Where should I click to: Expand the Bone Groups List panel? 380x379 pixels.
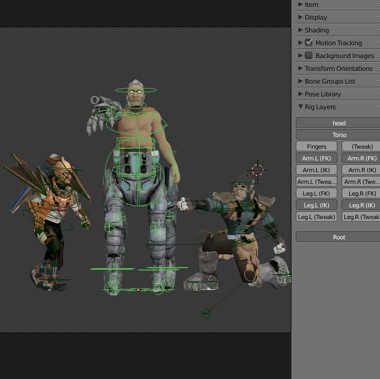click(300, 81)
